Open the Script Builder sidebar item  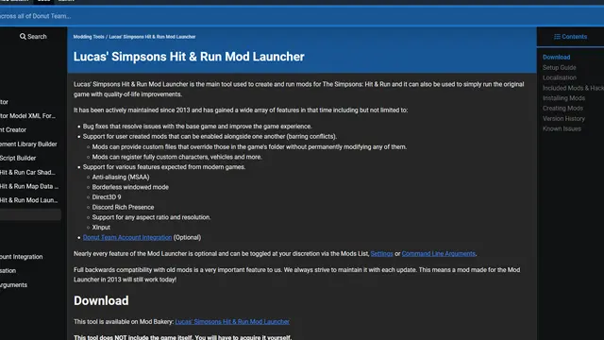pyautogui.click(x=18, y=158)
